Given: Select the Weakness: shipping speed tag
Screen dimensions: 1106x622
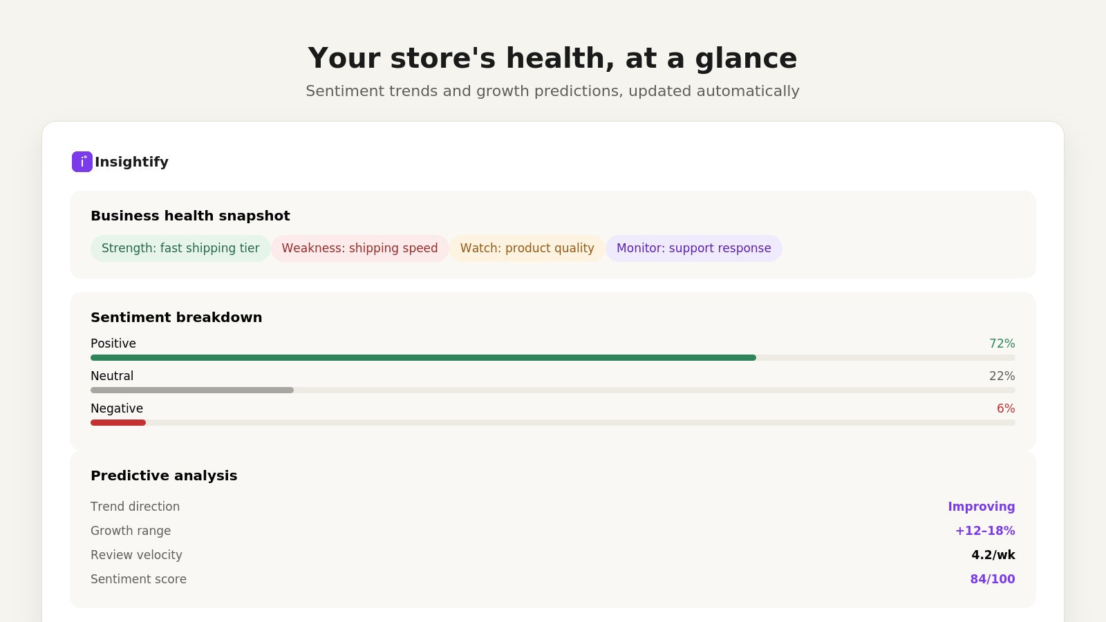Looking at the screenshot, I should pos(359,248).
